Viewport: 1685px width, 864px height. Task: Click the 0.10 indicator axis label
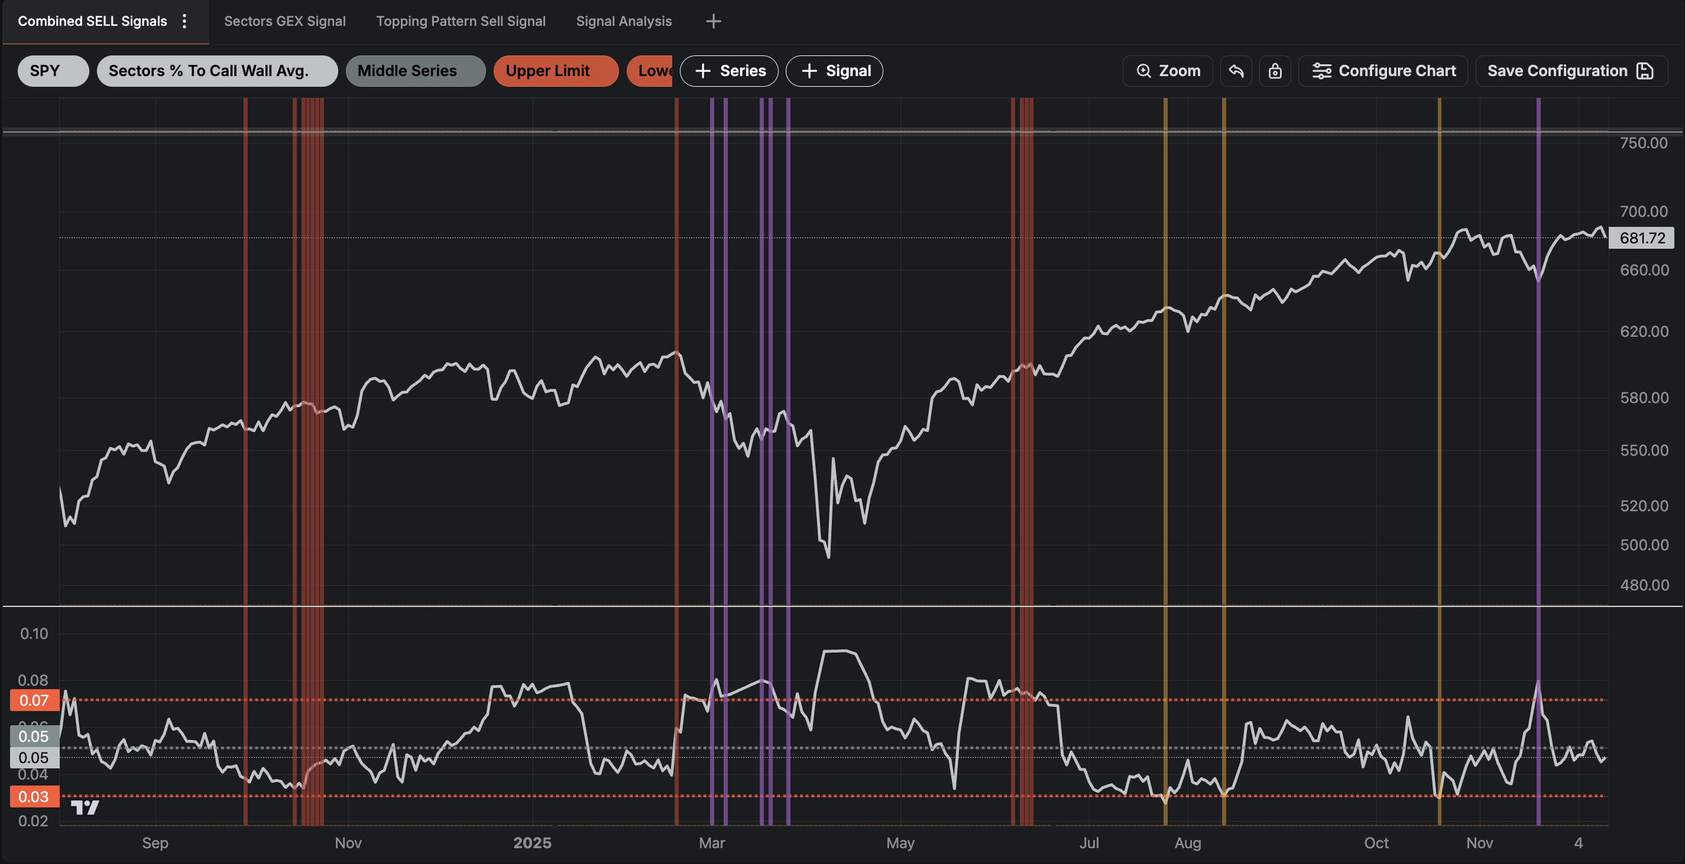point(34,634)
